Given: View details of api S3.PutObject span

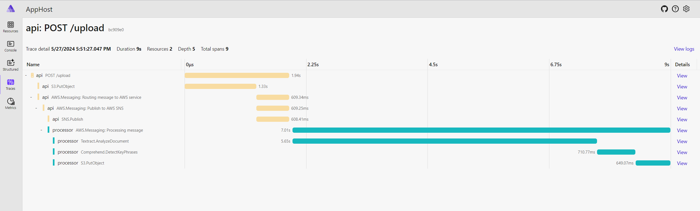Looking at the screenshot, I should pyautogui.click(x=682, y=87).
